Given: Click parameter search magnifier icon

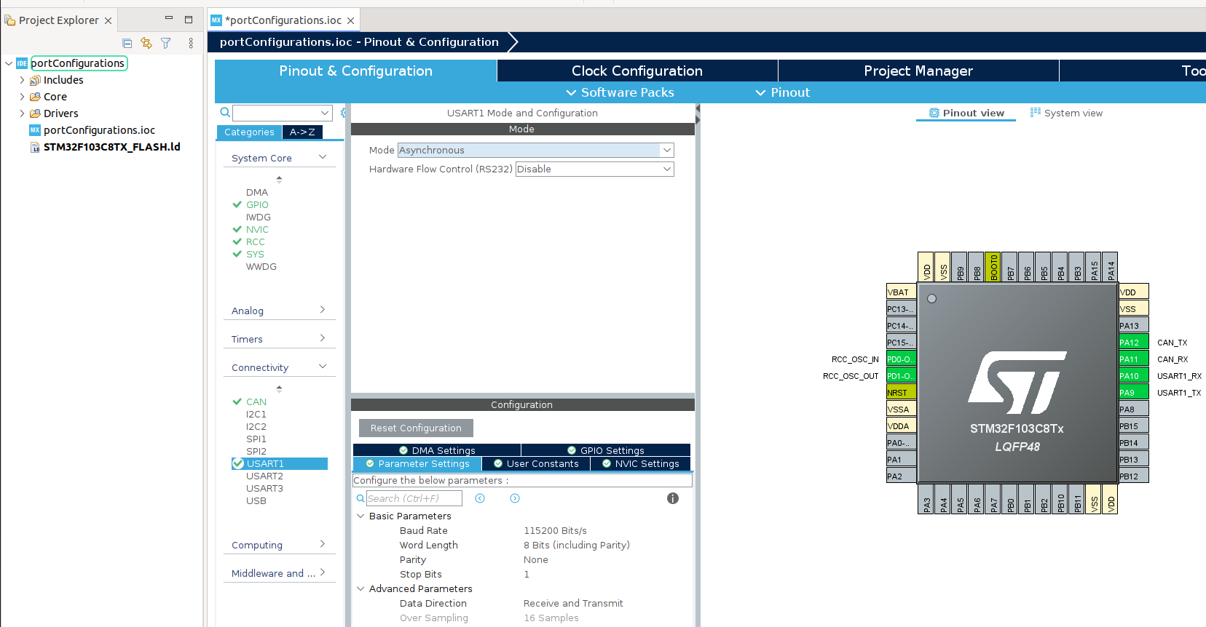Looking at the screenshot, I should click(x=360, y=498).
